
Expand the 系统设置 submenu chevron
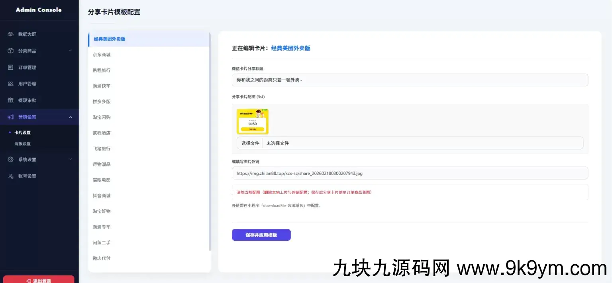71,159
